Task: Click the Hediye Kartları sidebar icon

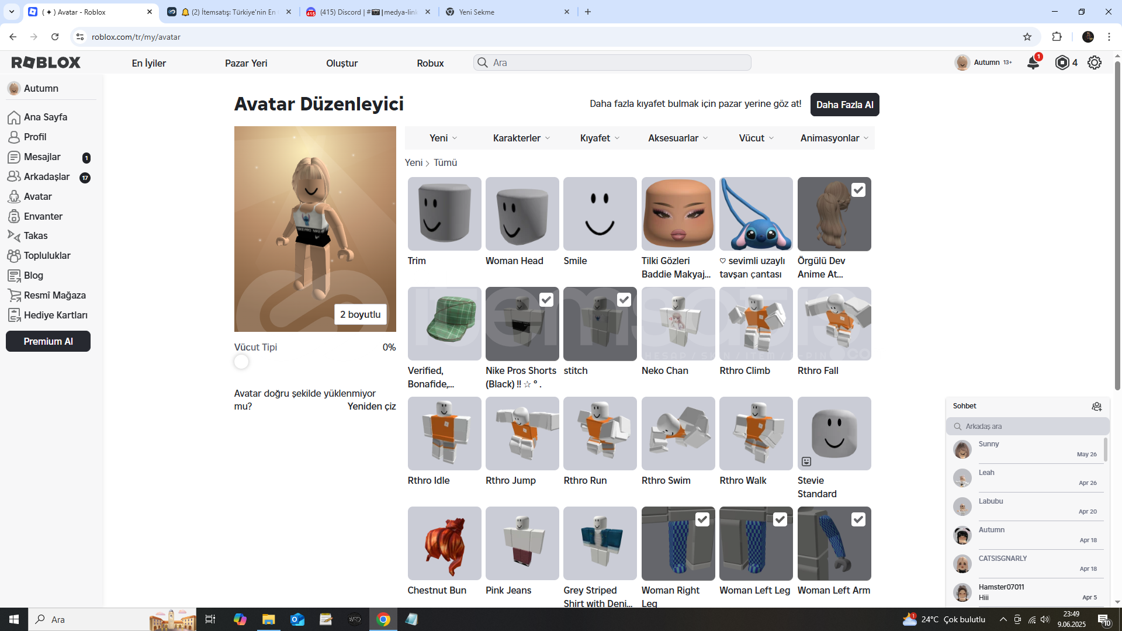Action: coord(14,315)
